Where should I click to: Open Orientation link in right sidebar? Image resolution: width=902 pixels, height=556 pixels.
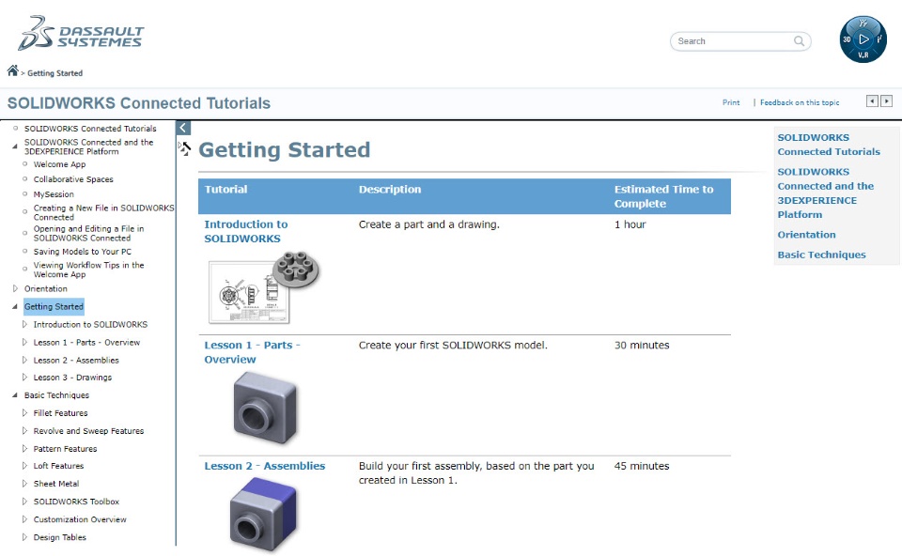coord(806,235)
